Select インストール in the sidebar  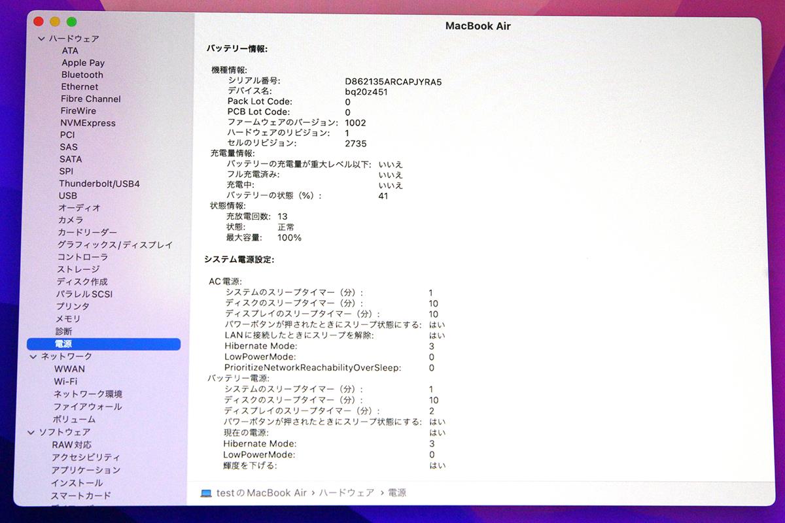click(77, 483)
